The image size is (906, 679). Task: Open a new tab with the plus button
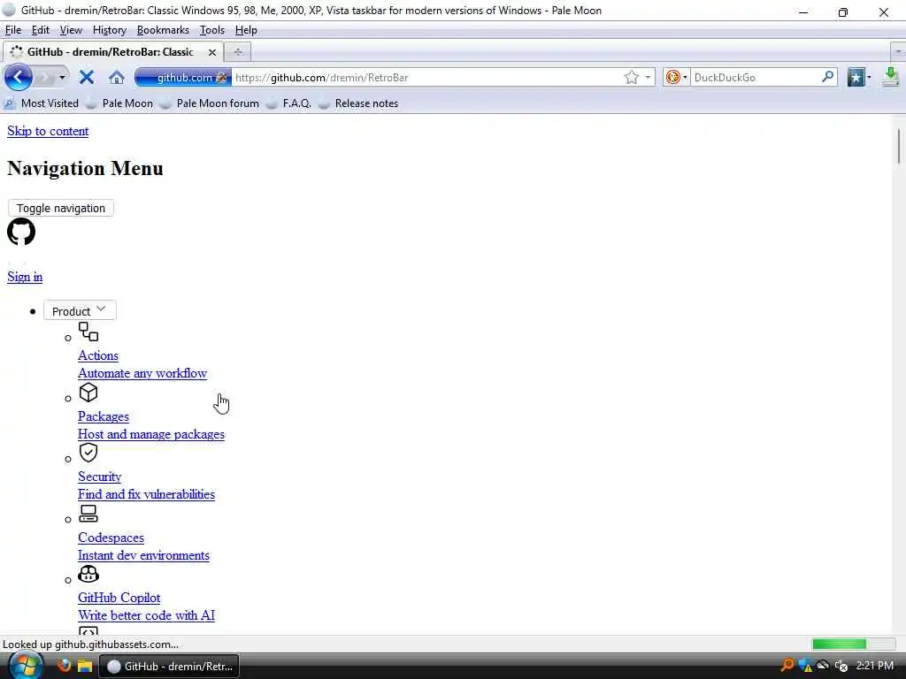(237, 52)
